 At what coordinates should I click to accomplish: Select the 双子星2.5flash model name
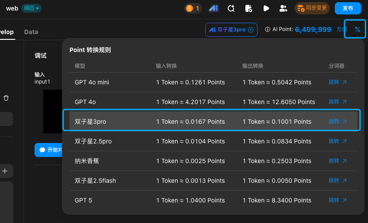coord(95,181)
